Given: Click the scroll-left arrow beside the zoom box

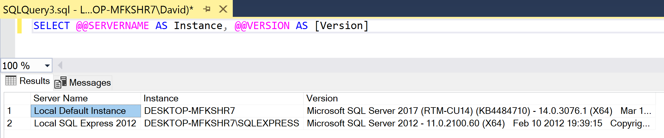Looking at the screenshot, I should pyautogui.click(x=60, y=65).
